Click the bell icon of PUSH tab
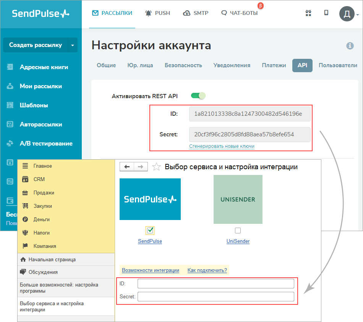The height and width of the screenshot is (322, 363). click(148, 13)
